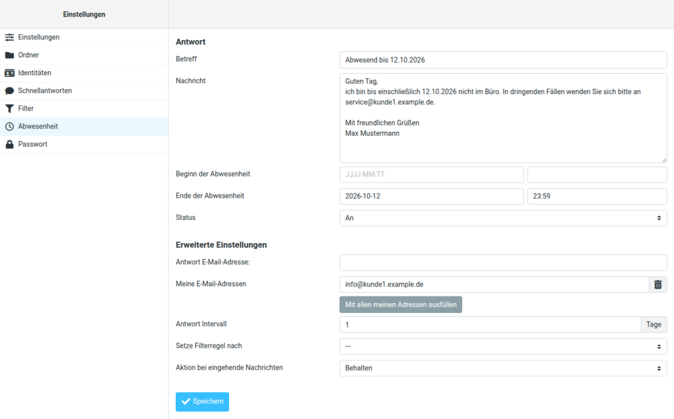Image resolution: width=674 pixels, height=419 pixels.
Task: Open Aktion bei eingehende Nachrichten dropdown
Action: tap(503, 368)
